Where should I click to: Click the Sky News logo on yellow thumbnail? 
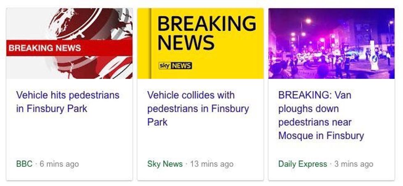tap(175, 66)
